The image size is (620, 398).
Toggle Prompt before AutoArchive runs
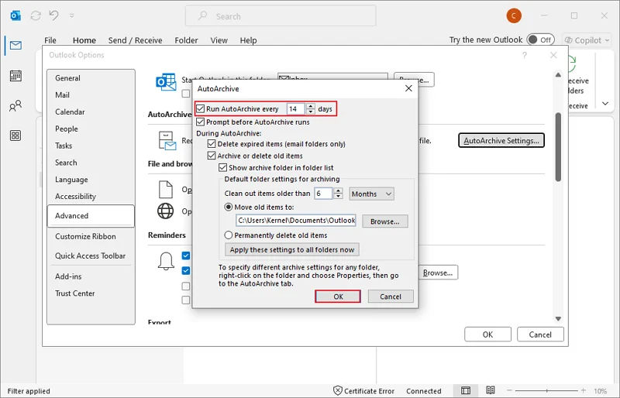click(x=201, y=122)
